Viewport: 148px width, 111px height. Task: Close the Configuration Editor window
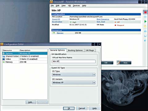pos(99,44)
